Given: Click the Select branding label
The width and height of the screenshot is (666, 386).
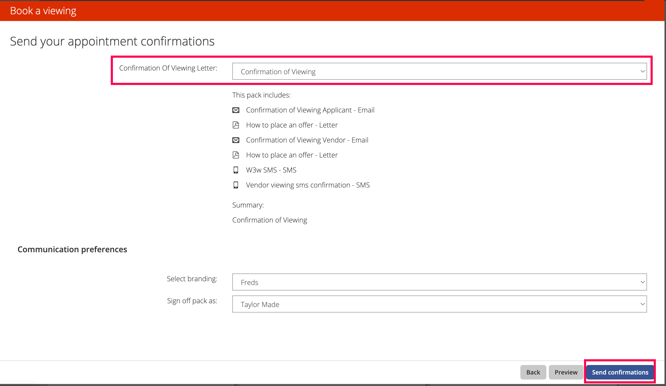Looking at the screenshot, I should (192, 279).
